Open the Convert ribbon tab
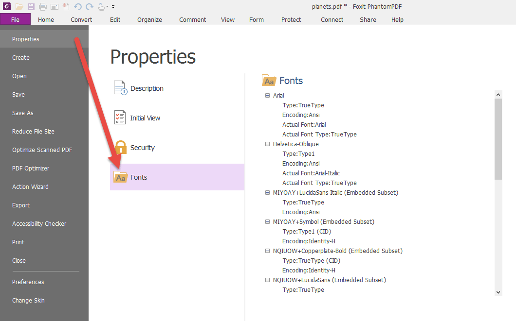The image size is (516, 321). pos(81,19)
